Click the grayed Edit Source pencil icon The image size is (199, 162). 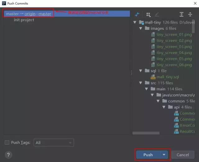(x=157, y=15)
